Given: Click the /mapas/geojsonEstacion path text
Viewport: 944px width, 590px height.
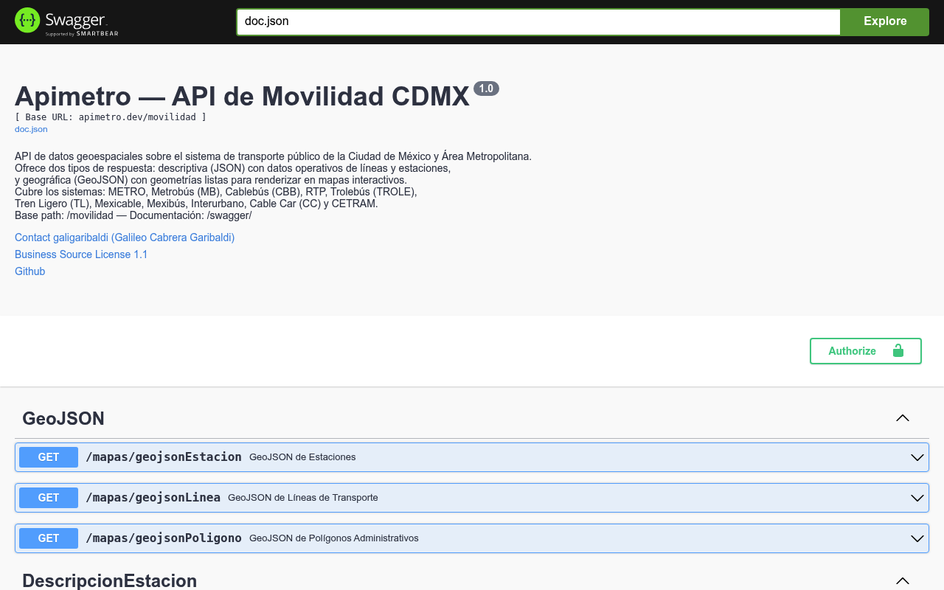Looking at the screenshot, I should tap(164, 457).
